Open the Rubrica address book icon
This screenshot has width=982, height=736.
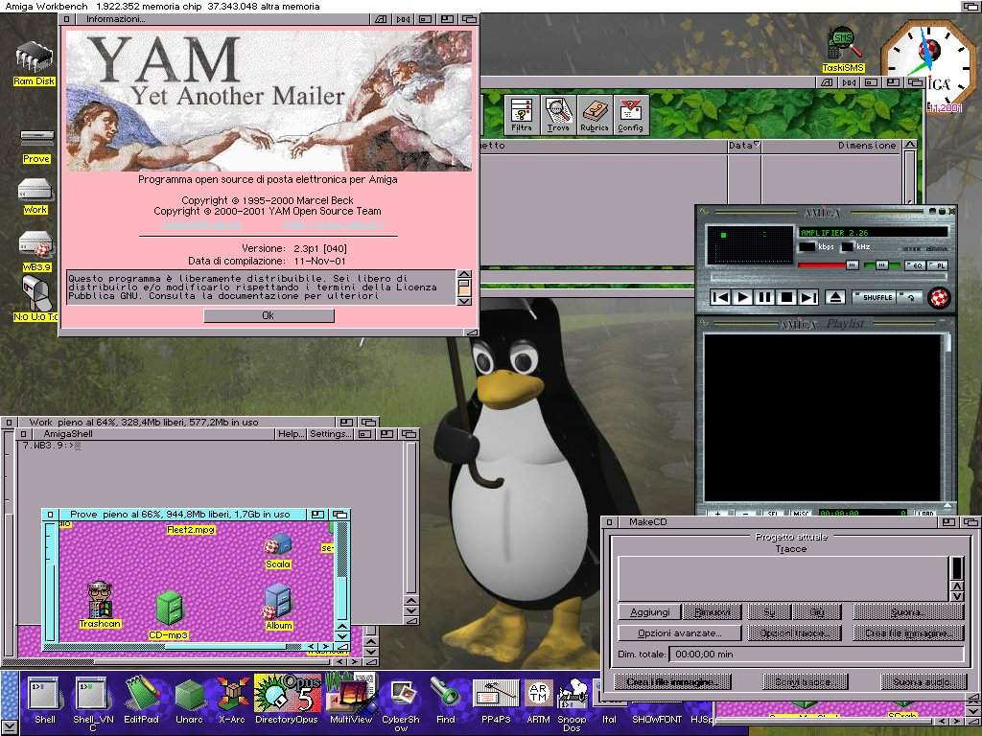[x=594, y=115]
